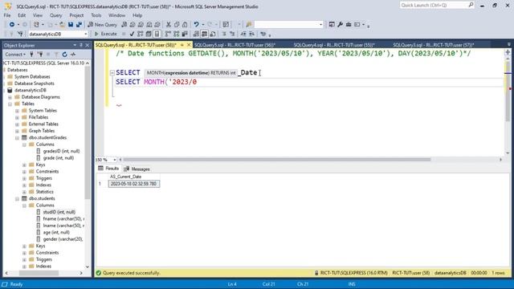The width and height of the screenshot is (514, 289).
Task: Toggle Results to Grid output
Action: tap(204, 34)
